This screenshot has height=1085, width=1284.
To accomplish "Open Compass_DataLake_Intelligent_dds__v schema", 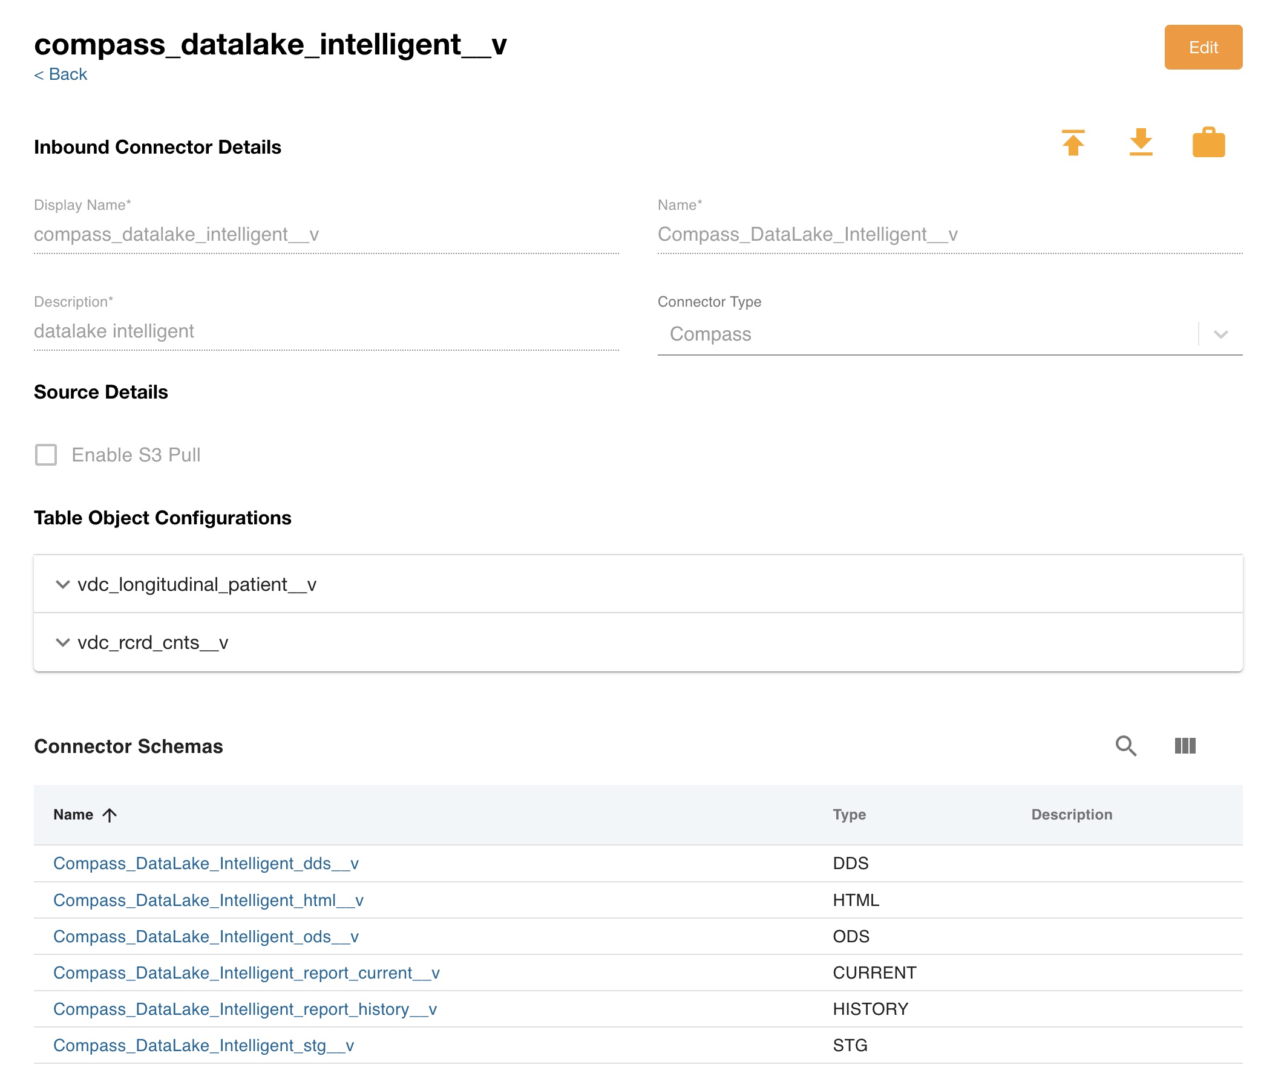I will pos(206,864).
